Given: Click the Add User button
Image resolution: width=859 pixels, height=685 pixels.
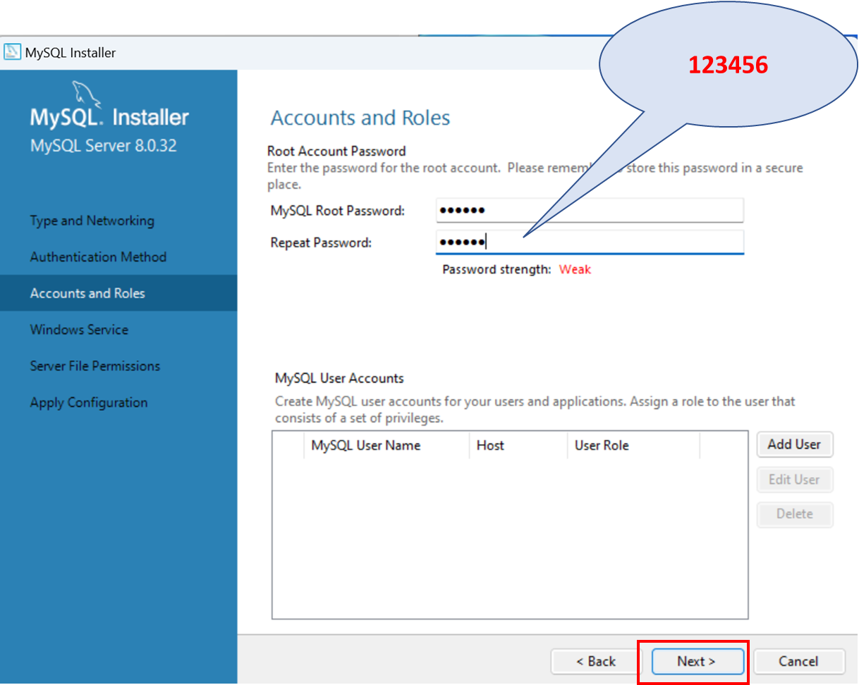Looking at the screenshot, I should pyautogui.click(x=795, y=445).
